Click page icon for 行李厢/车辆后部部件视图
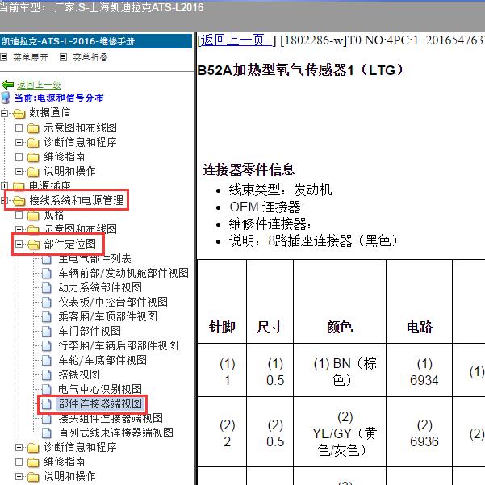Screen dimensions: 485x485 [x=46, y=346]
